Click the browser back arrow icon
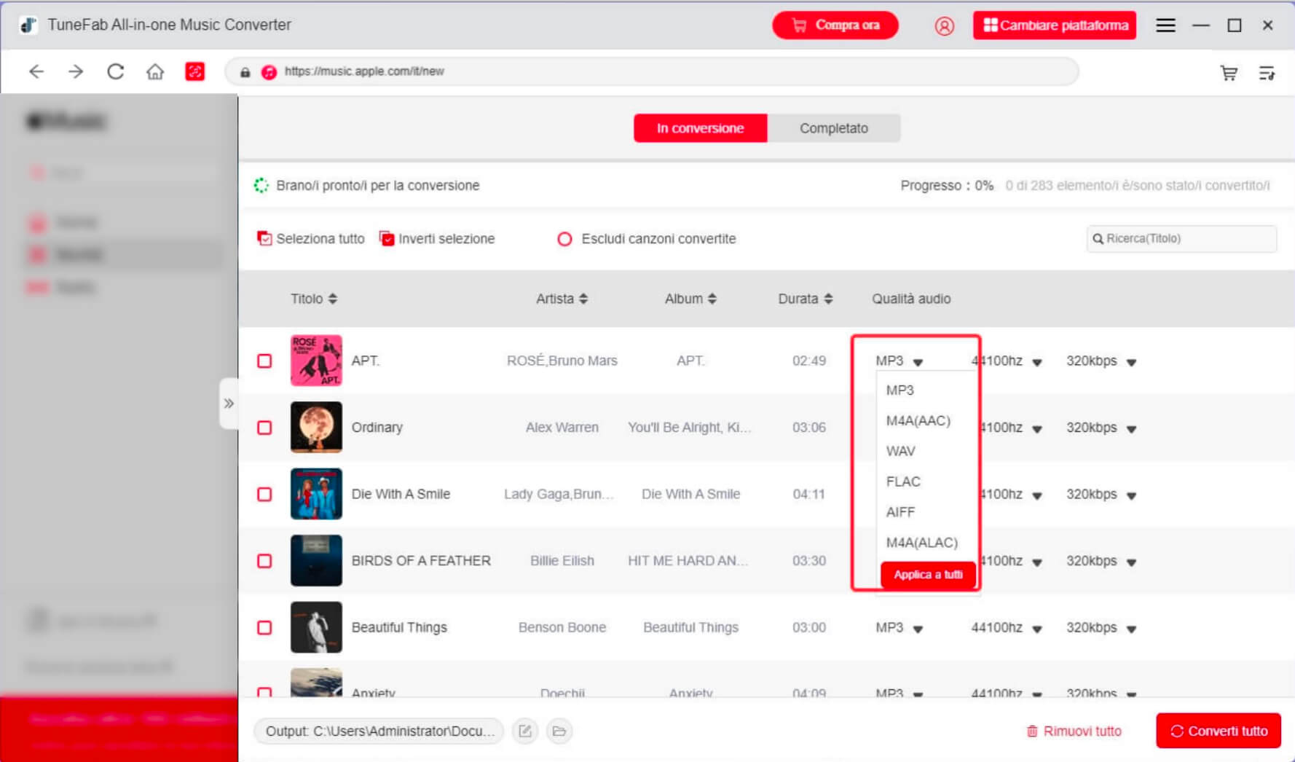This screenshot has width=1295, height=762. coord(36,71)
